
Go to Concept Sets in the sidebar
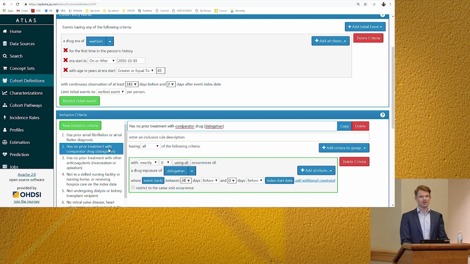22,68
